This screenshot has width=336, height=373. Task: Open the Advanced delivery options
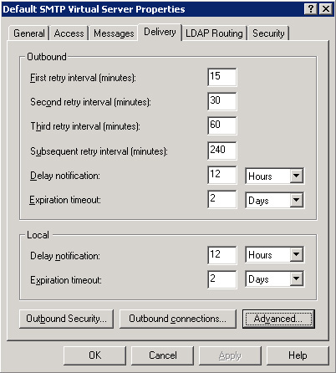278,319
